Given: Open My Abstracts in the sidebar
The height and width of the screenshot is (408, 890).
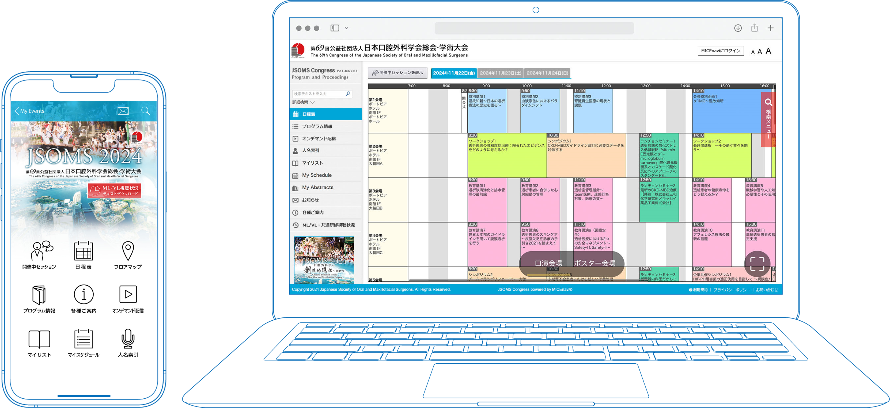Looking at the screenshot, I should (325, 188).
